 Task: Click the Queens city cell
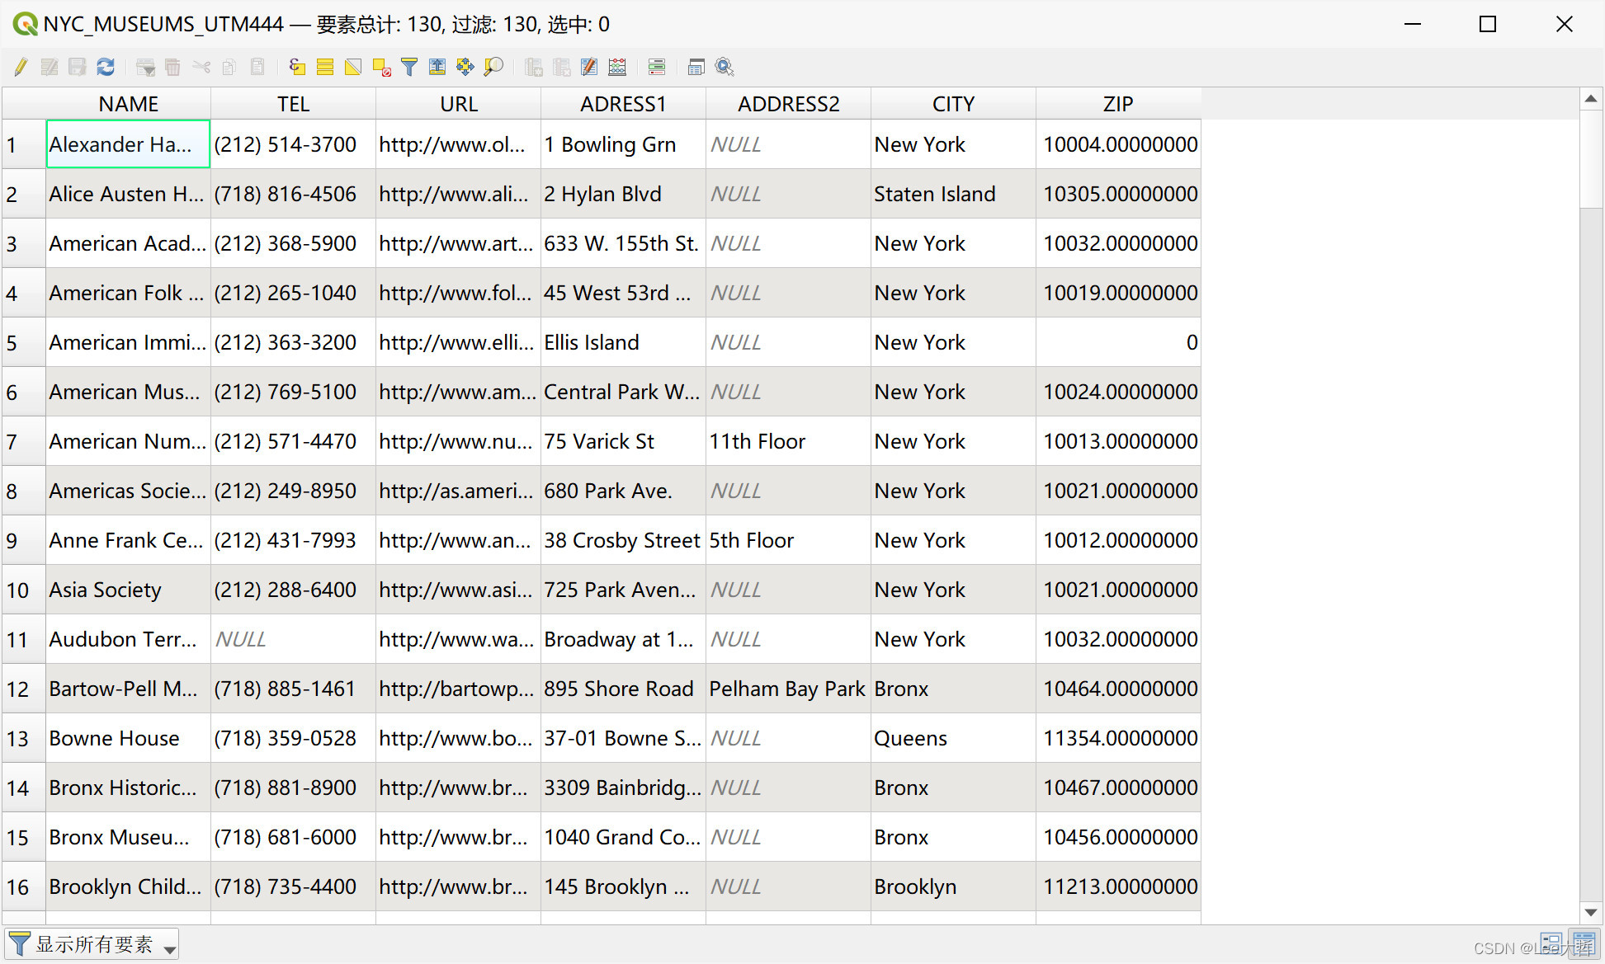tap(953, 738)
